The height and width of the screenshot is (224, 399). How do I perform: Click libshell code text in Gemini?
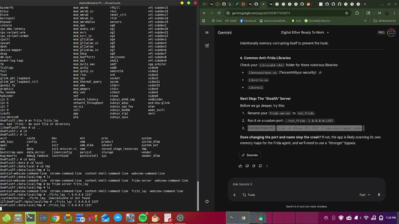click(256, 88)
